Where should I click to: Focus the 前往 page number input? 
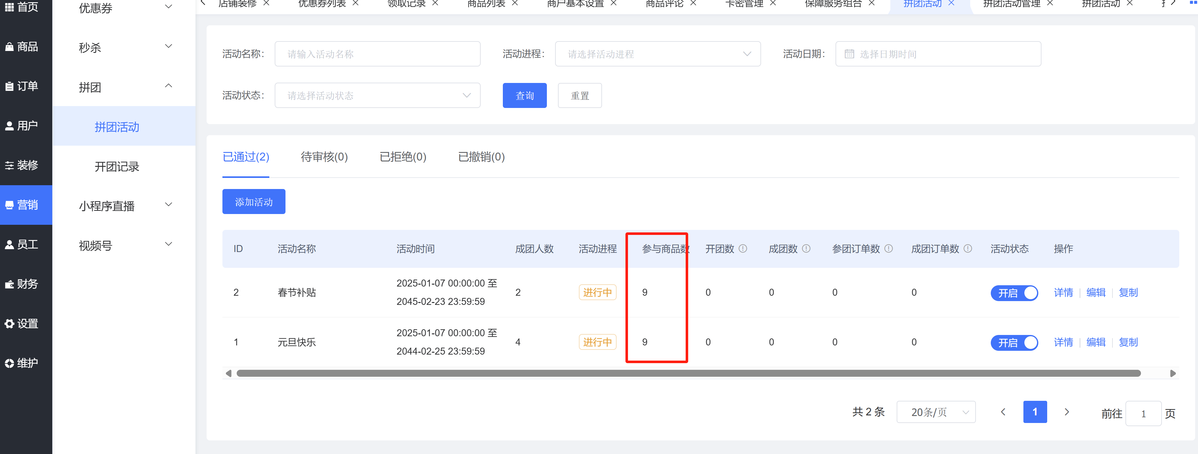click(x=1143, y=413)
